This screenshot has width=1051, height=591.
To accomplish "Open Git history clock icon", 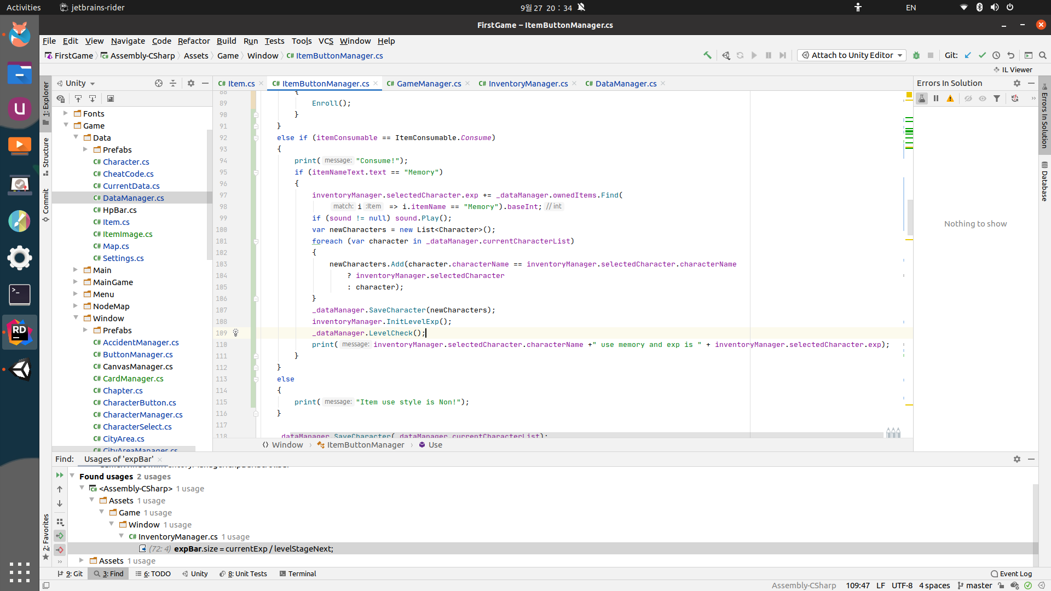I will (996, 55).
